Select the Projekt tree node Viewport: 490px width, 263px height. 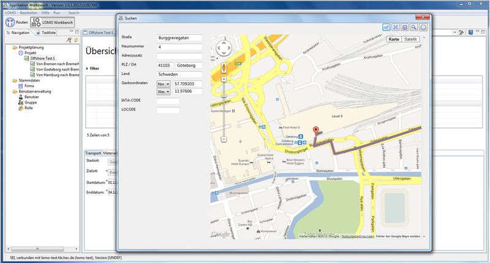pyautogui.click(x=28, y=53)
